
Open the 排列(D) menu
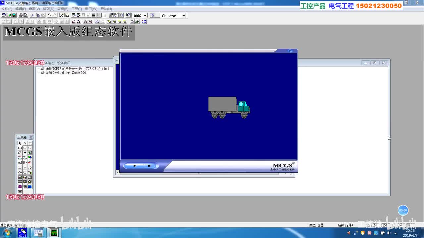49,9
